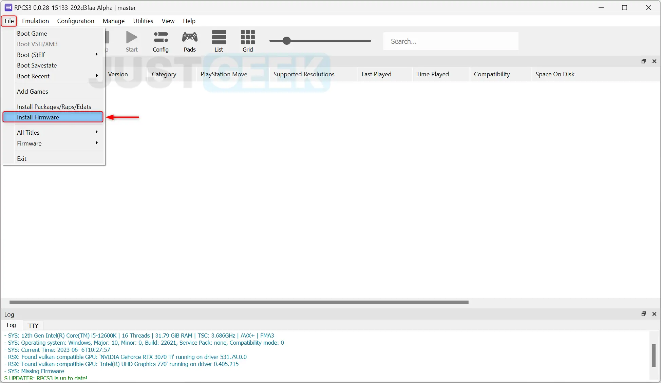Choose Exit from File menu
Image resolution: width=661 pixels, height=383 pixels.
coord(53,159)
